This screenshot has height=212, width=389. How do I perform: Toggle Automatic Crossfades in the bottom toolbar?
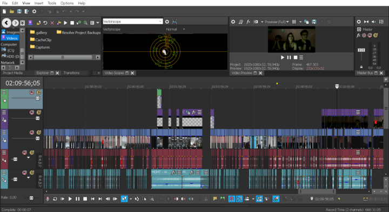pos(239,199)
